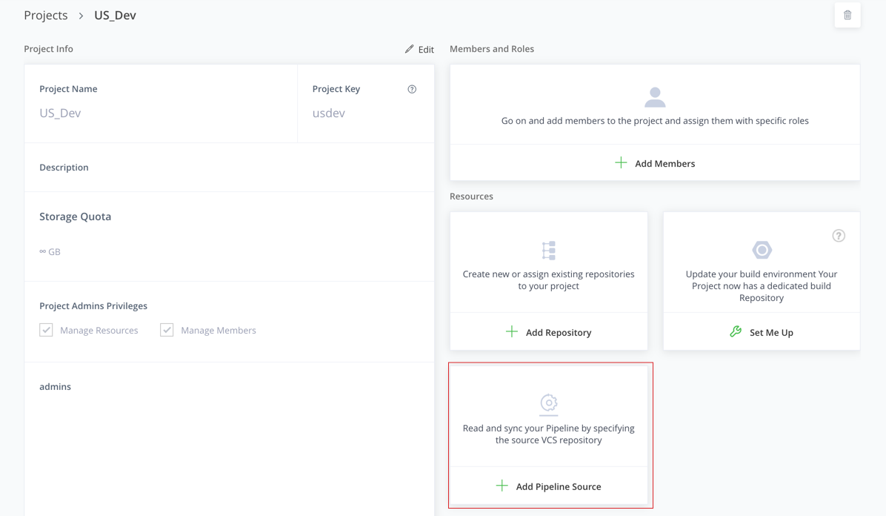Click the trash delete project icon
886x516 pixels.
[x=847, y=16]
